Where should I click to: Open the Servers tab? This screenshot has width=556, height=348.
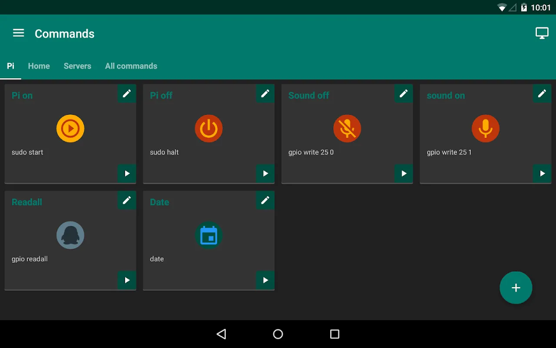[77, 66]
